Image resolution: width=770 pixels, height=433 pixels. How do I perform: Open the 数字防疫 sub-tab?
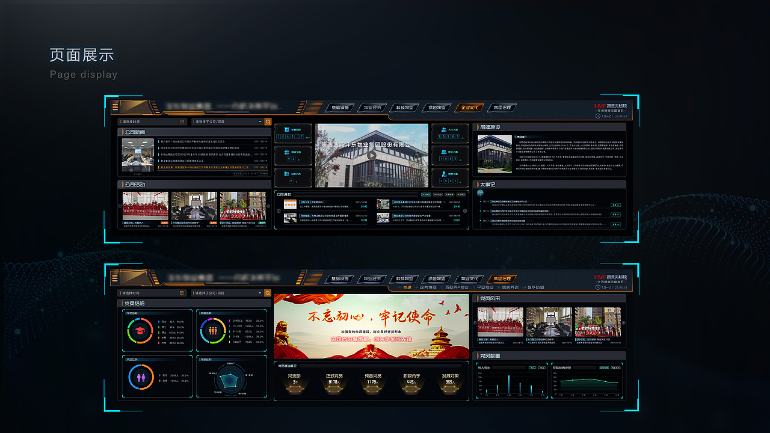pyautogui.click(x=535, y=287)
